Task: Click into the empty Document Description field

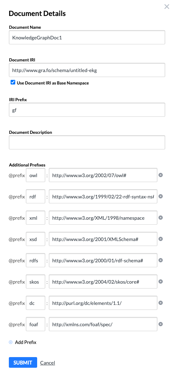Action: point(87,142)
